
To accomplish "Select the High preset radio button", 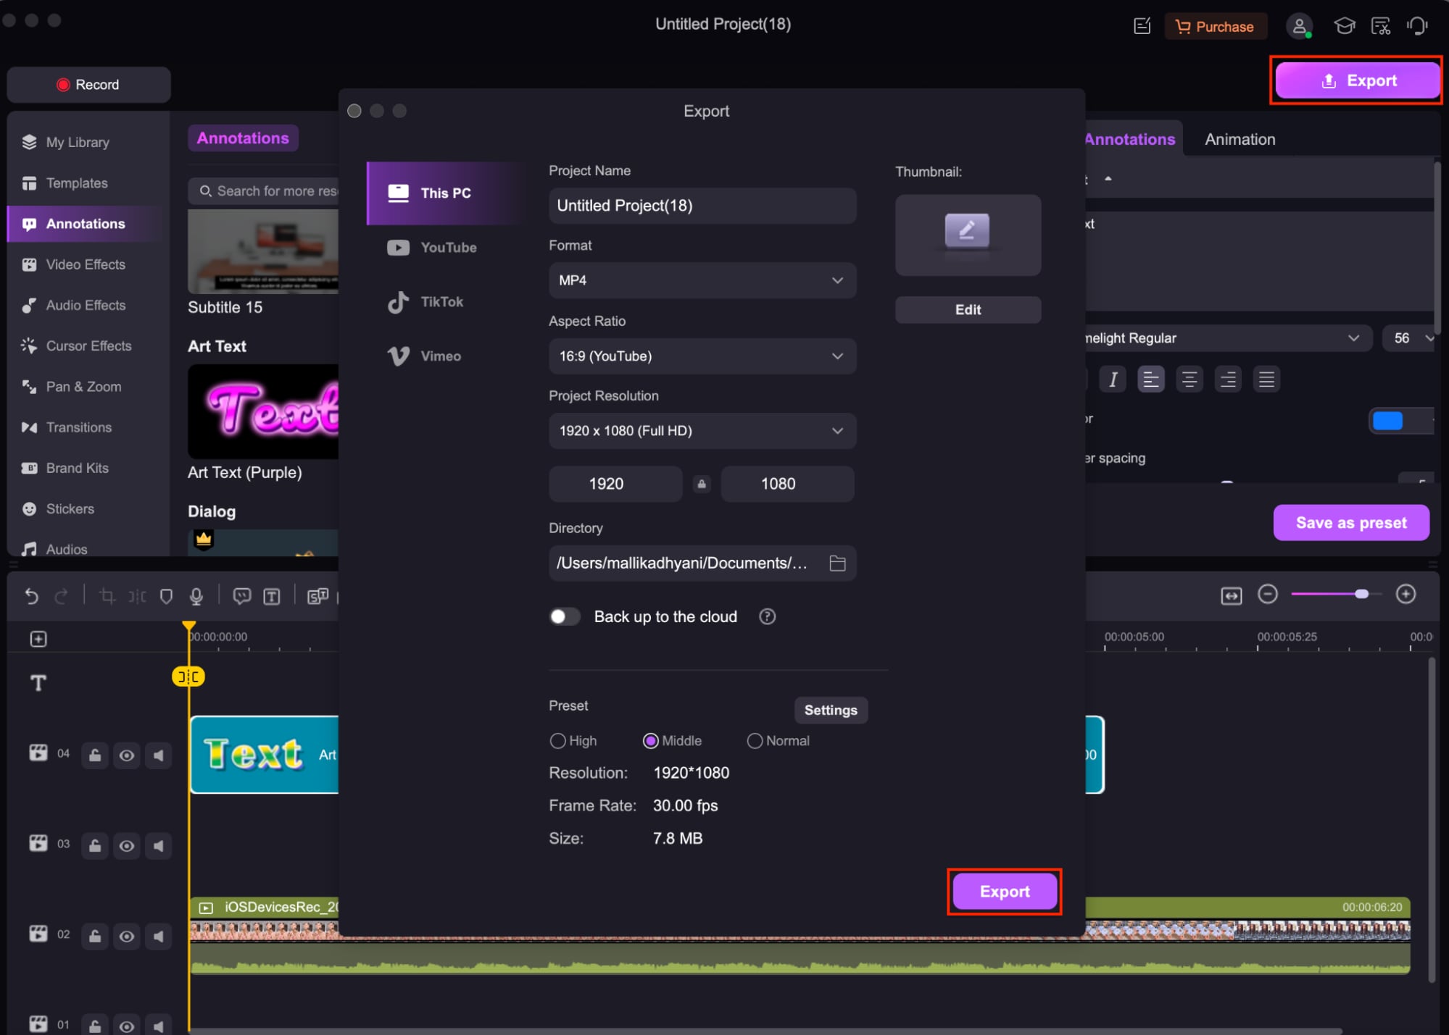I will tap(557, 740).
